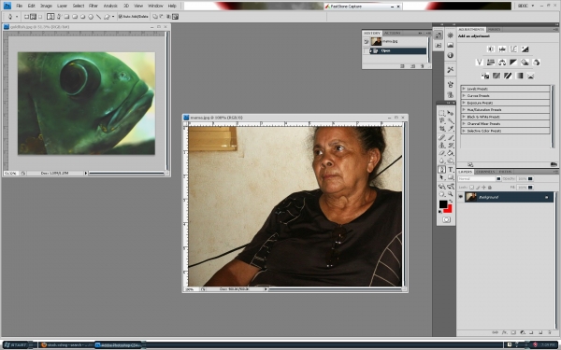Select the Type tool
The height and width of the screenshot is (350, 561).
(x=451, y=169)
